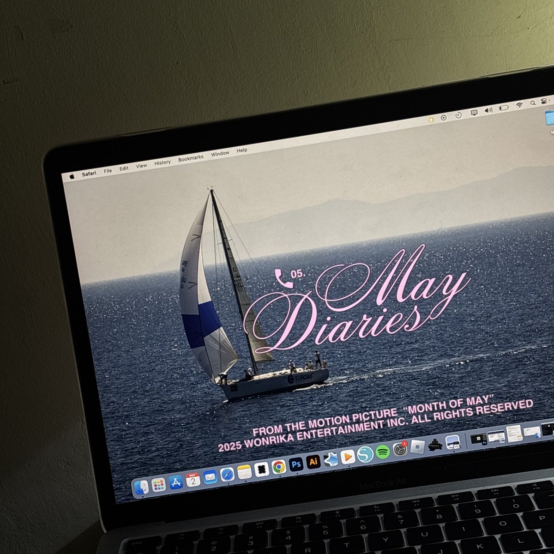
Task: Launch the Roblox app from the dock
Action: [417, 447]
